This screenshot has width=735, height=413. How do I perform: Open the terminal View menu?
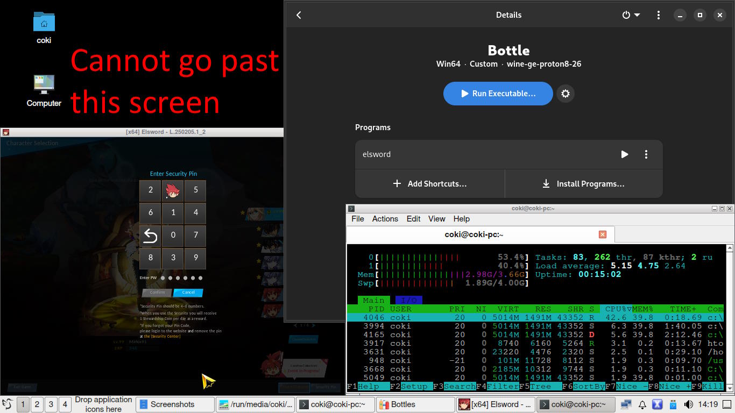tap(436, 219)
